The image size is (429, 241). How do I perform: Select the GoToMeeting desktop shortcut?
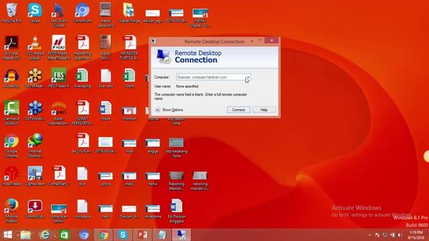pyautogui.click(x=35, y=78)
